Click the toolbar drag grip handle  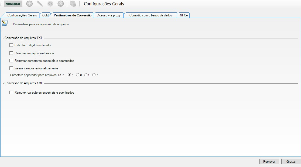click(x=1, y=4)
